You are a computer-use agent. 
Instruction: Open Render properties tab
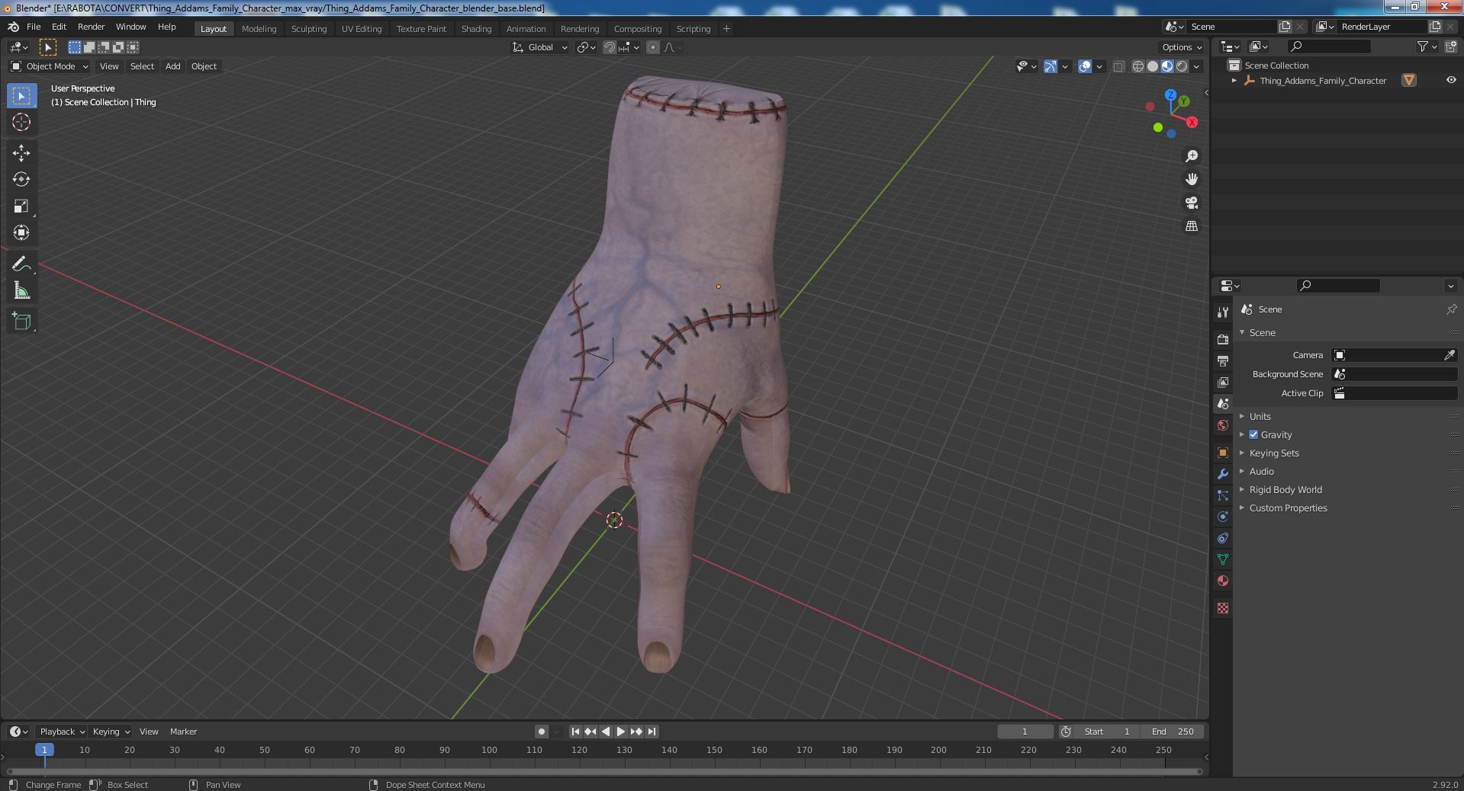(1223, 339)
